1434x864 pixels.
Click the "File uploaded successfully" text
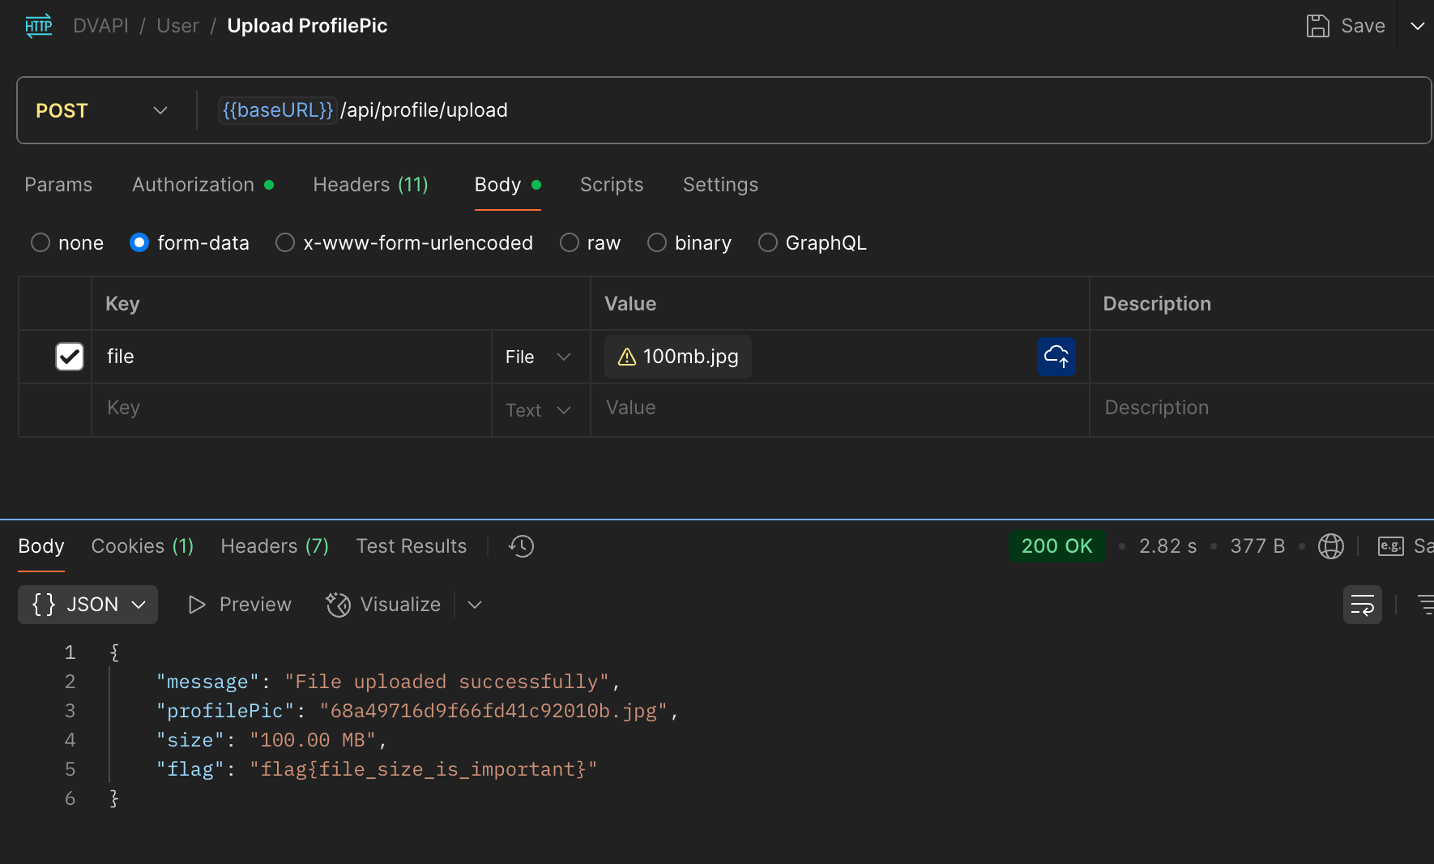(446, 682)
